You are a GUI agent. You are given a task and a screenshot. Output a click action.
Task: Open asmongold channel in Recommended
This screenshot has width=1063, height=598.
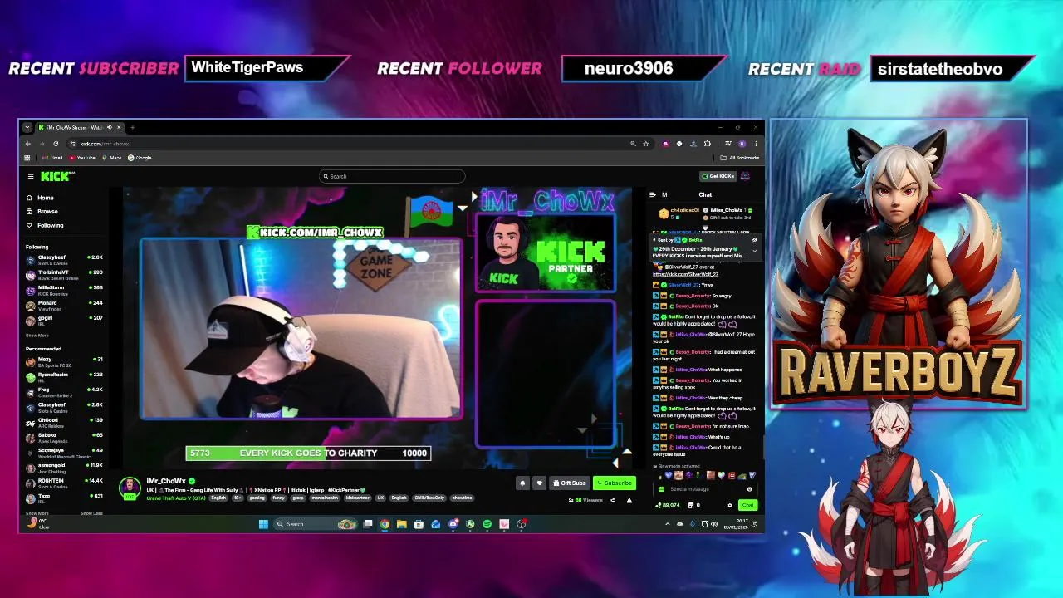65,468
